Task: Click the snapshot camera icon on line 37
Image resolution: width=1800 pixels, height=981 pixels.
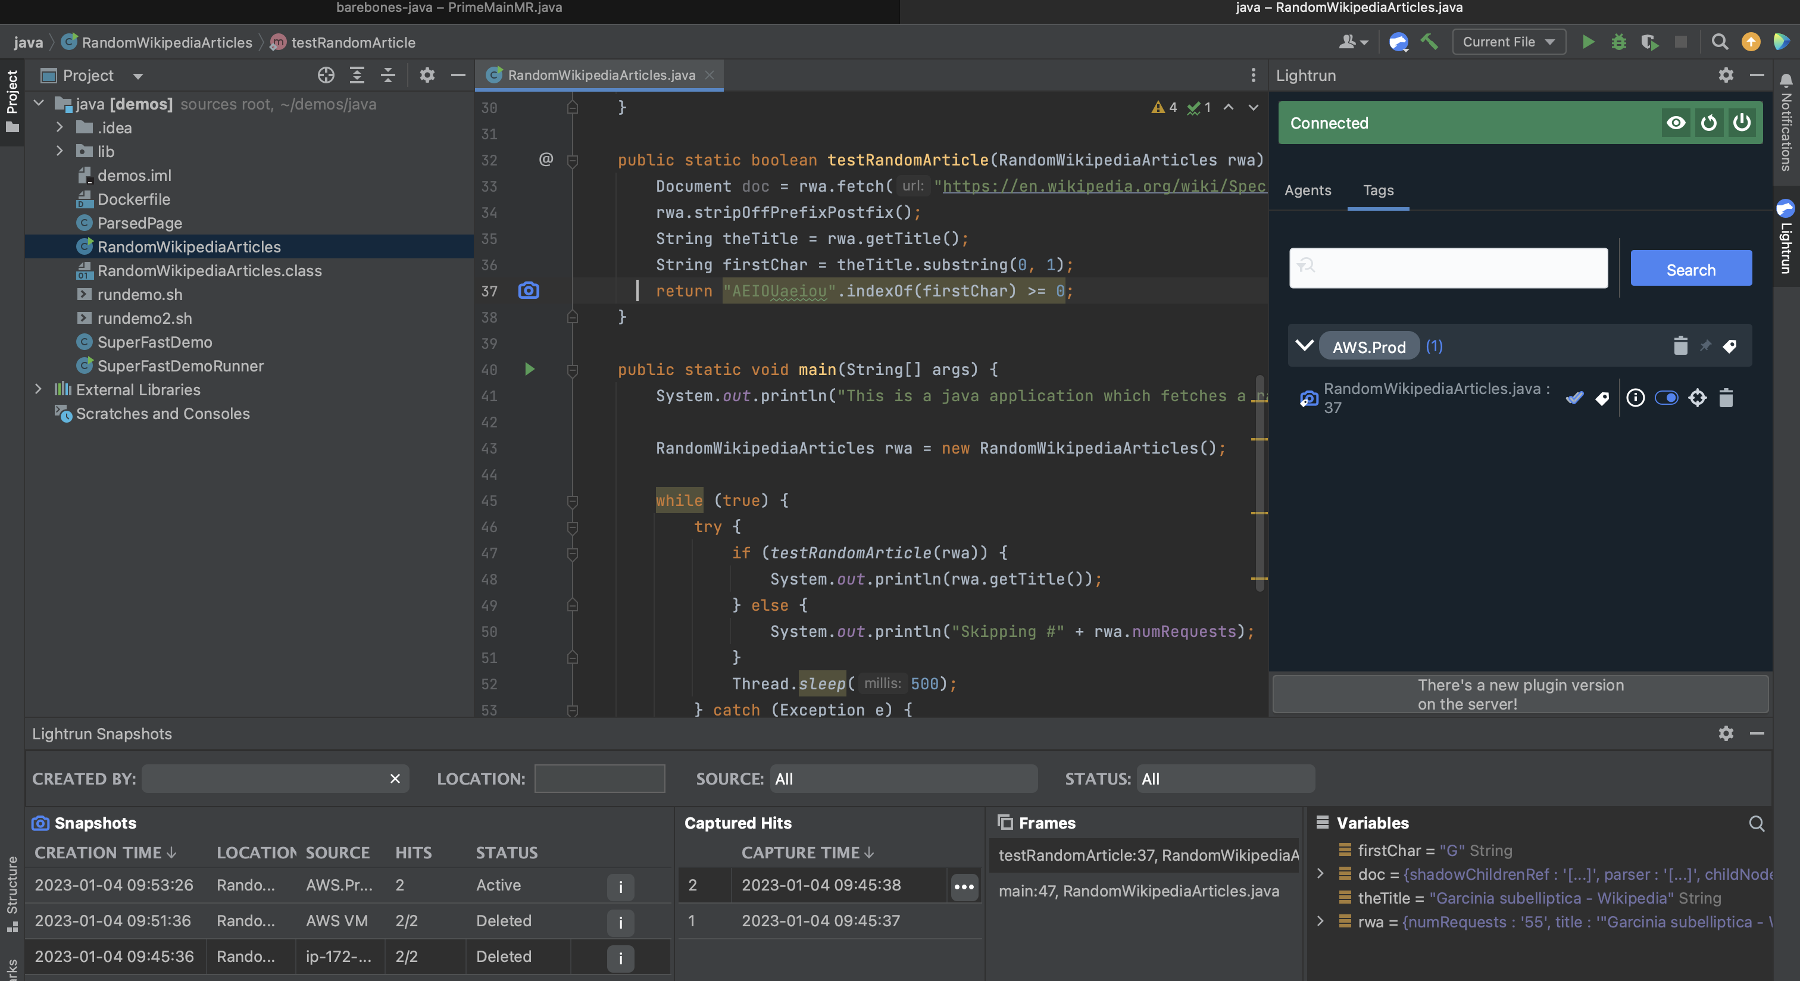Action: click(528, 290)
